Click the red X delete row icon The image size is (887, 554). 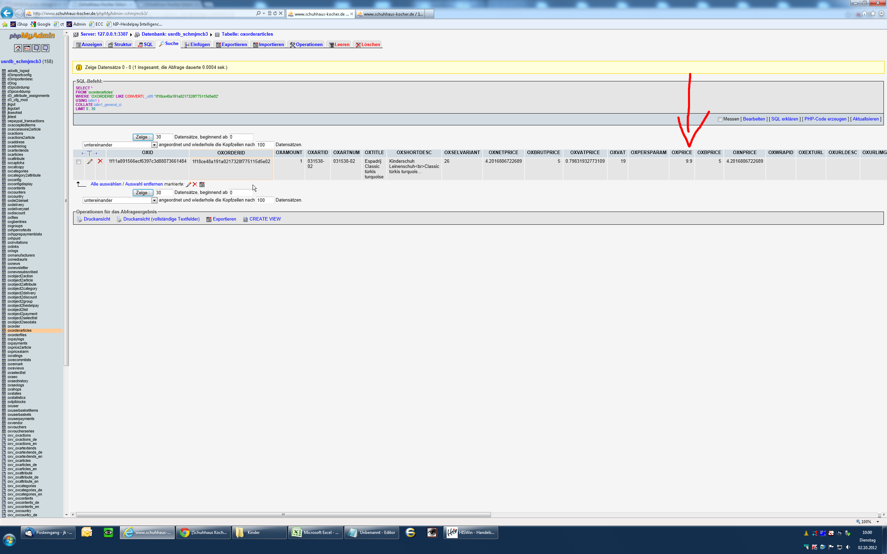[x=100, y=161]
